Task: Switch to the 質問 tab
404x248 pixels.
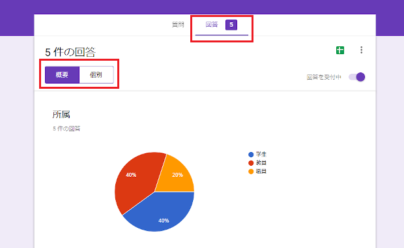Action: pyautogui.click(x=178, y=25)
